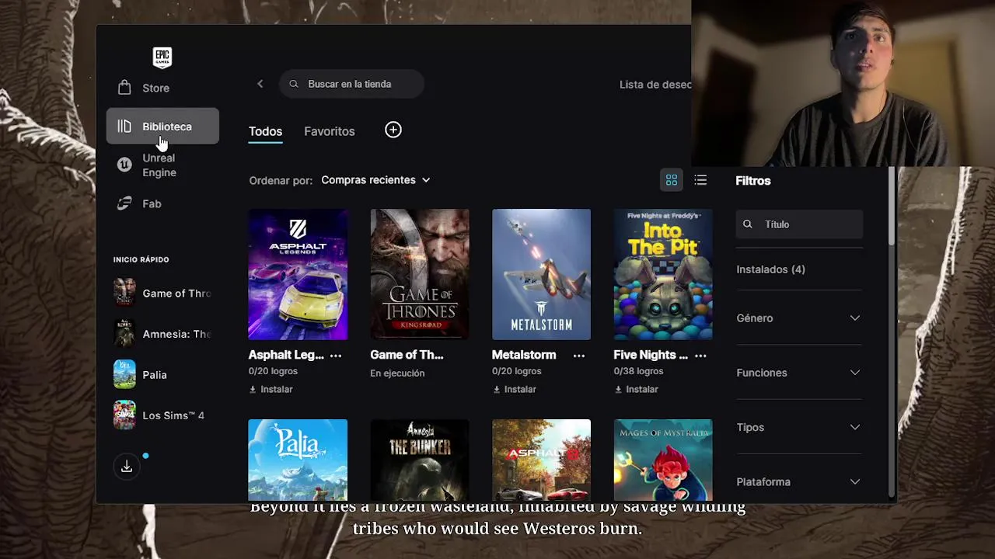The image size is (995, 559).
Task: Expand the Plataforma filter
Action: pyautogui.click(x=799, y=481)
